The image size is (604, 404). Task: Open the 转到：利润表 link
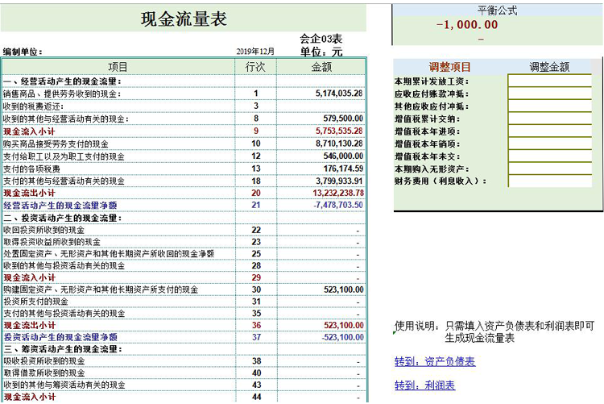click(x=424, y=385)
